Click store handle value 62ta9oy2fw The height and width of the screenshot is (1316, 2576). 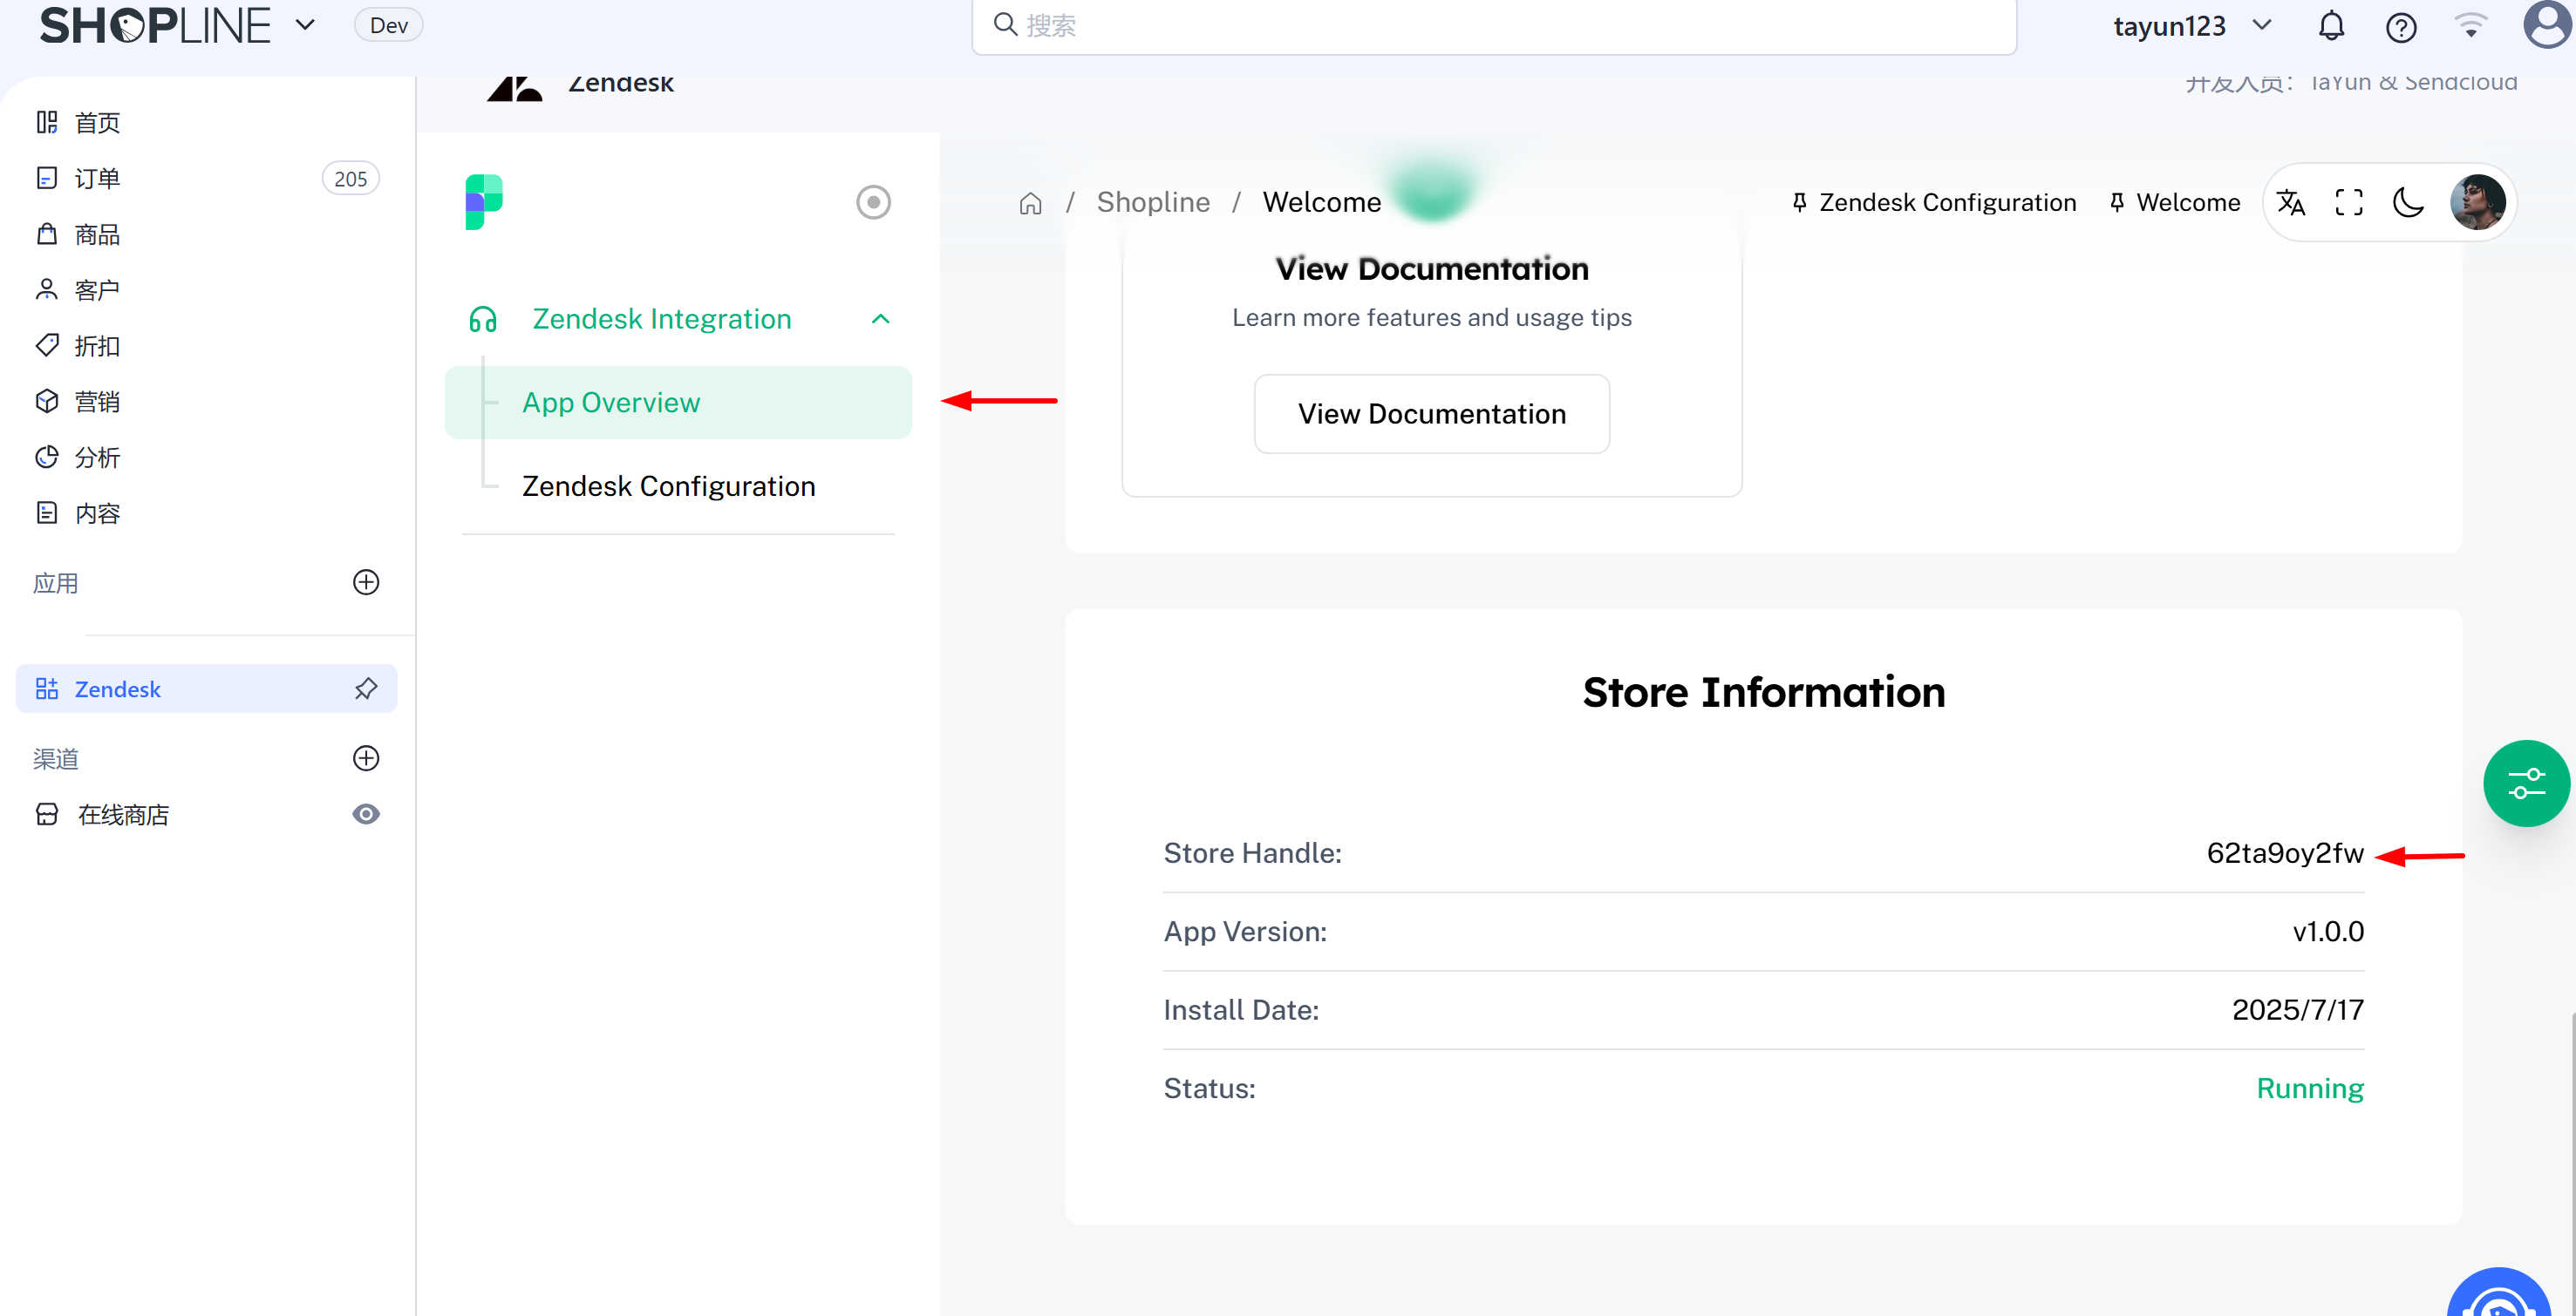[x=2285, y=852]
